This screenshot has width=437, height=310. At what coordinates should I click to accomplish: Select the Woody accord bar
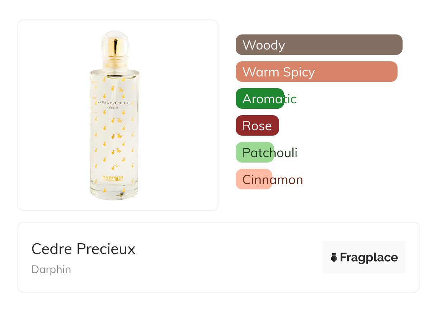tap(319, 45)
